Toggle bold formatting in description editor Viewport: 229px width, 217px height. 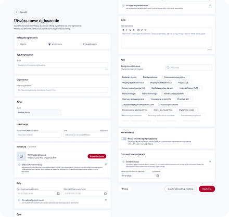coord(123,30)
